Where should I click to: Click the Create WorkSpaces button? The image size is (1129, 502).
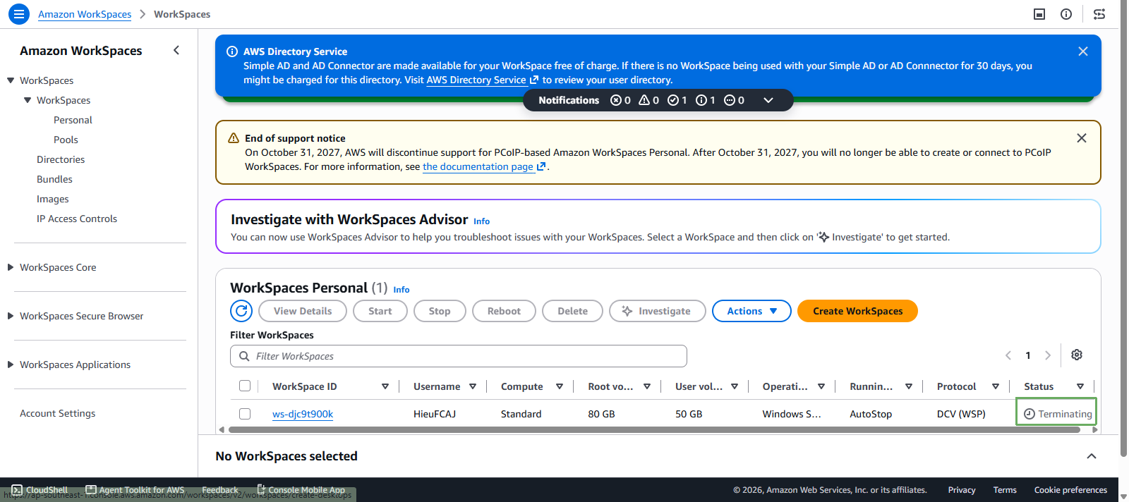click(857, 311)
